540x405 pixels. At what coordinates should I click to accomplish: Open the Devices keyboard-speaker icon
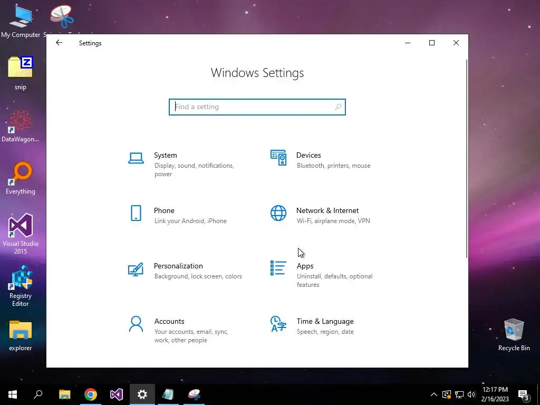[278, 158]
